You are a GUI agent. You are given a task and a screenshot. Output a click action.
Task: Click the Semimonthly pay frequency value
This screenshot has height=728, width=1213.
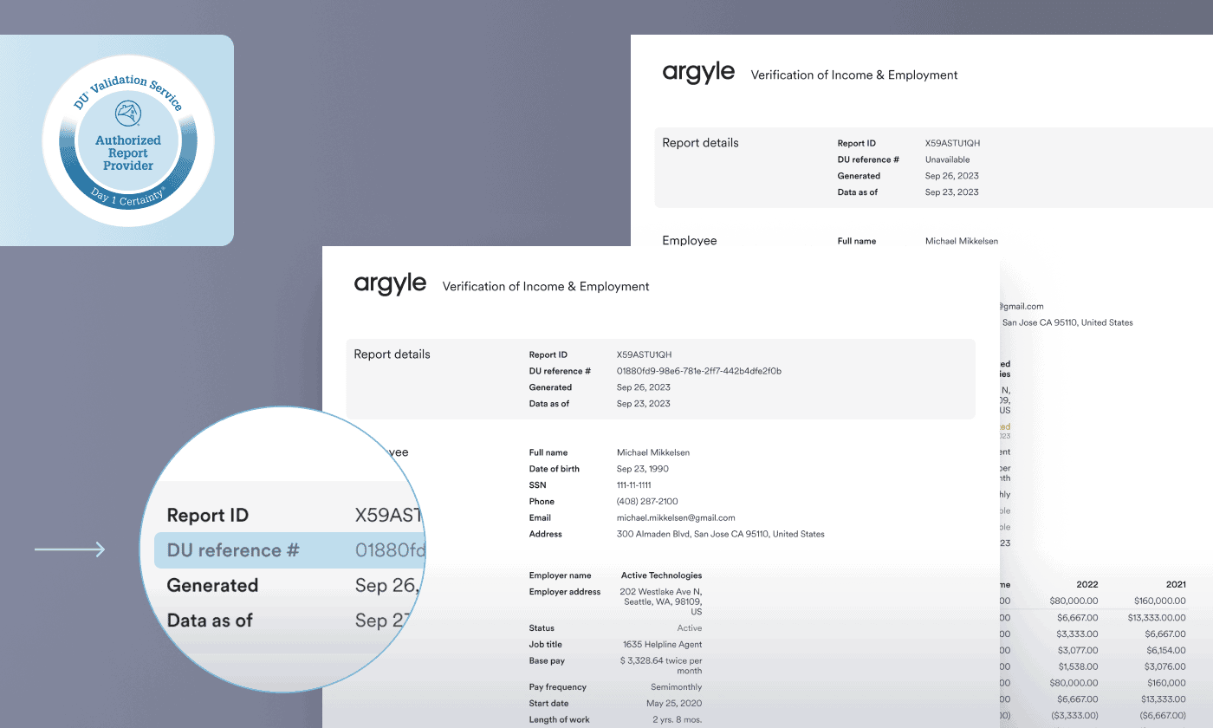[677, 687]
